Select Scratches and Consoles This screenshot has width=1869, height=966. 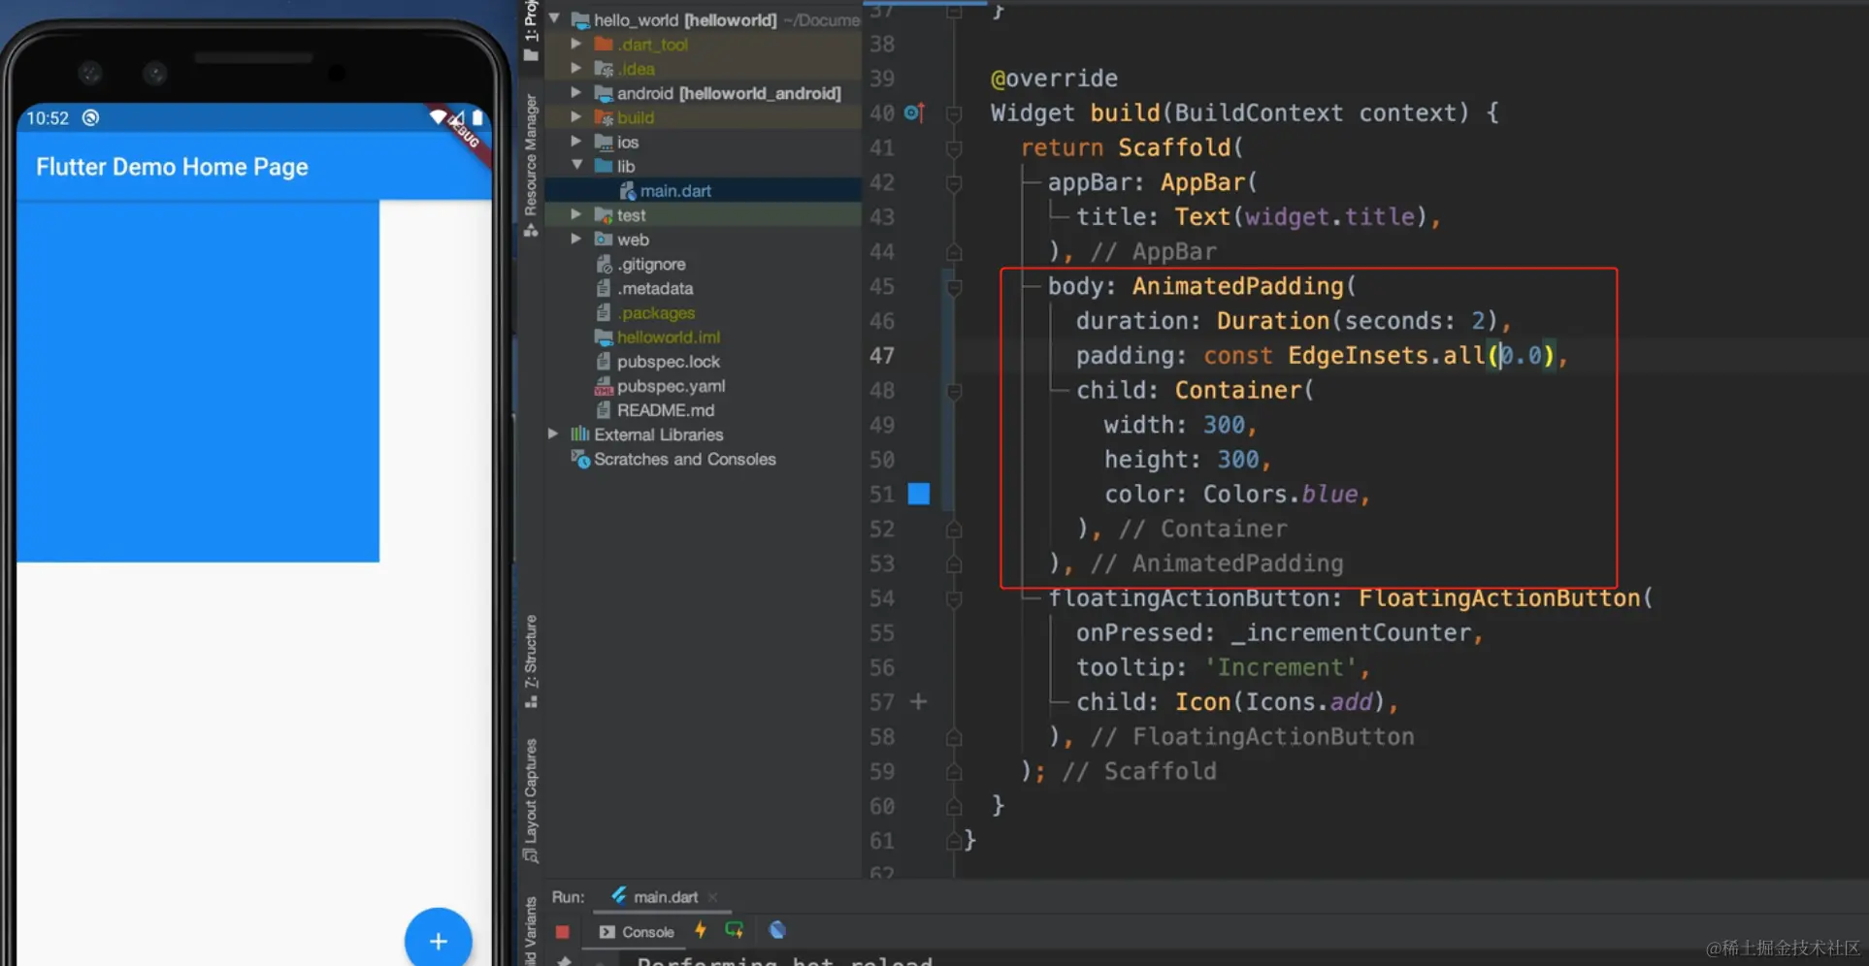[685, 459]
